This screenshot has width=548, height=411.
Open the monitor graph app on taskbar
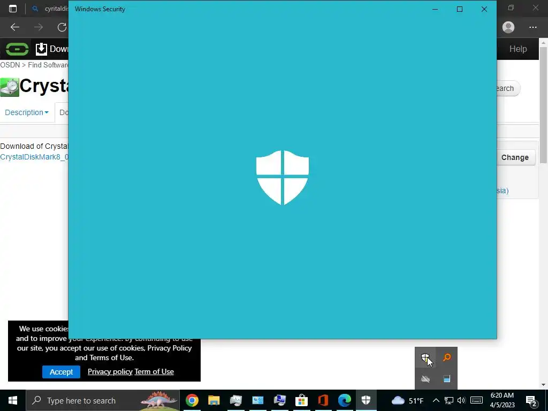point(236,400)
